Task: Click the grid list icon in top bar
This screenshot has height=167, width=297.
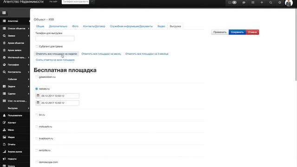Action: click(x=253, y=2)
